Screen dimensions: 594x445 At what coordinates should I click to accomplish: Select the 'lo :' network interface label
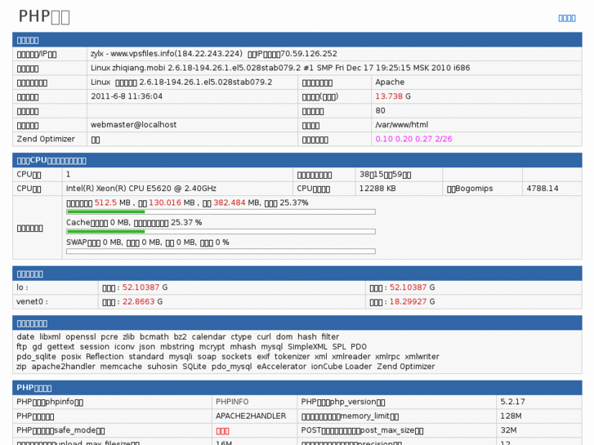coord(22,287)
